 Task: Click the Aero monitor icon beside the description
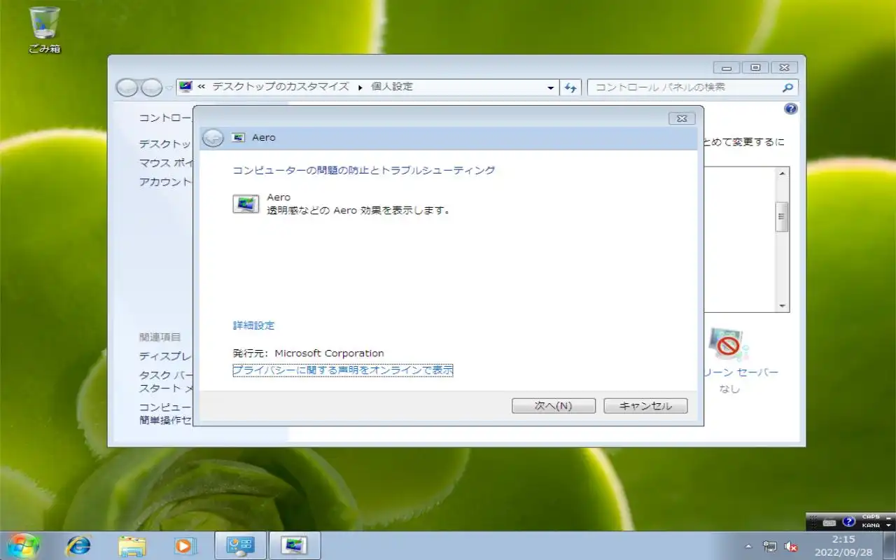(x=246, y=204)
